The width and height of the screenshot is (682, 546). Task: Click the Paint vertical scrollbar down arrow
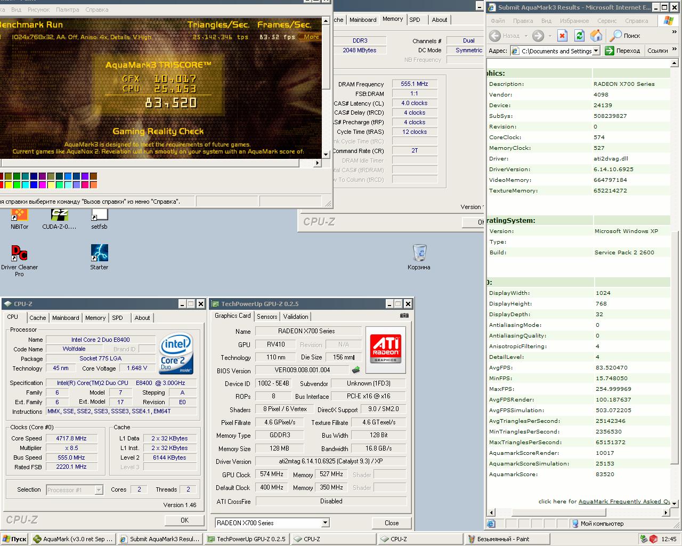click(327, 155)
